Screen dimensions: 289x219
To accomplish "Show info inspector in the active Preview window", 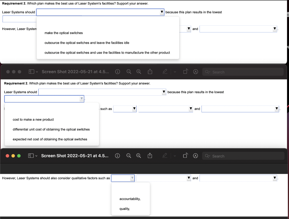I will (117, 156).
